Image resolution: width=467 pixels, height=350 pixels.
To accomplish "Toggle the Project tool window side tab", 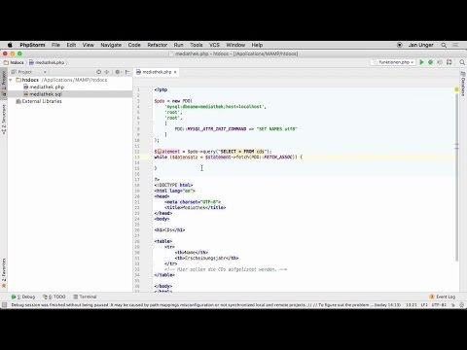I will (4, 83).
